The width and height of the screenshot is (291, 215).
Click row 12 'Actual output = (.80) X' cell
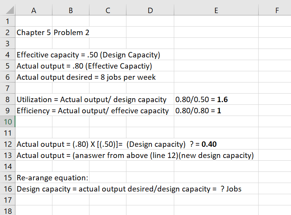pos(116,144)
